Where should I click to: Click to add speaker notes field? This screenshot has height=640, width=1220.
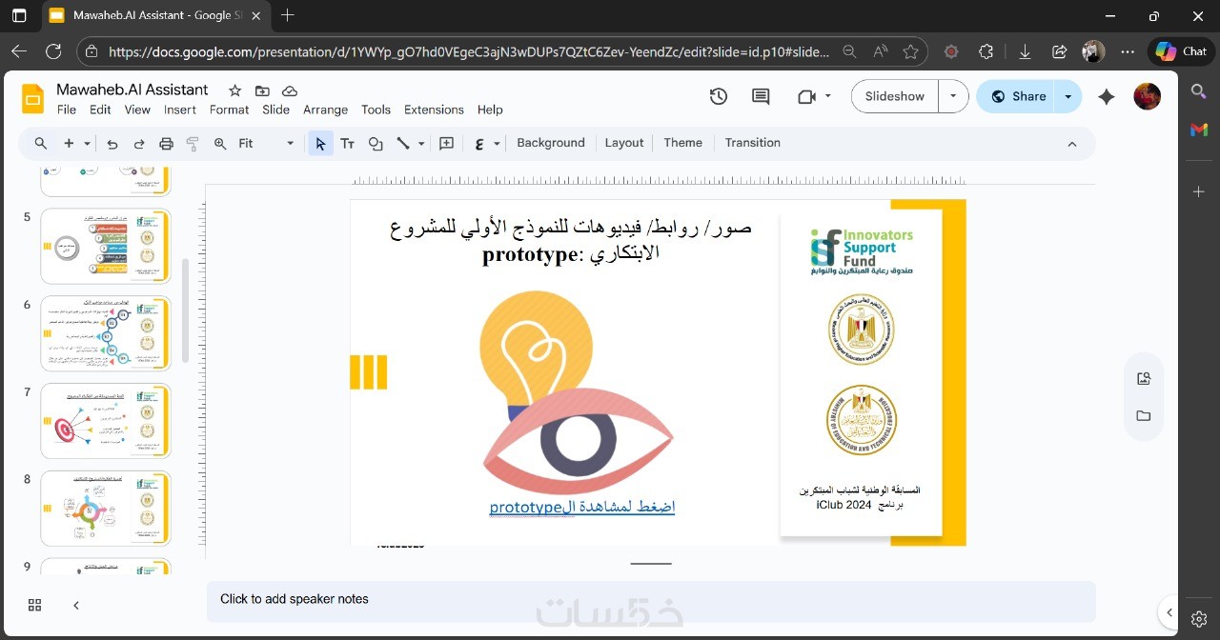pyautogui.click(x=651, y=600)
